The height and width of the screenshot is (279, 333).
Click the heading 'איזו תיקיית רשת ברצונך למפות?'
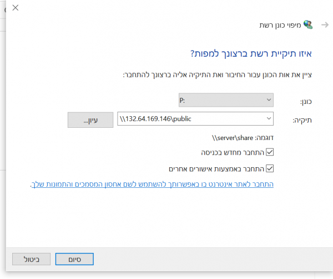pos(251,53)
